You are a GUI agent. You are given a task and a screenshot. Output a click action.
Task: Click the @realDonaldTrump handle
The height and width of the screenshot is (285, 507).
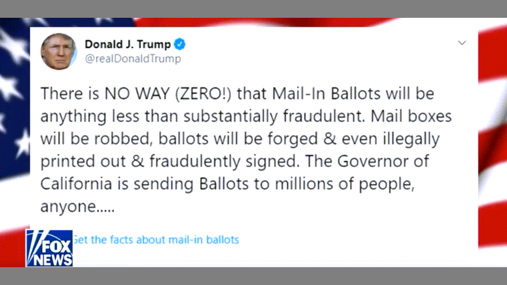(x=133, y=59)
